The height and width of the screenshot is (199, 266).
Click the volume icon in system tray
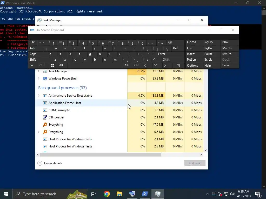click(x=232, y=194)
